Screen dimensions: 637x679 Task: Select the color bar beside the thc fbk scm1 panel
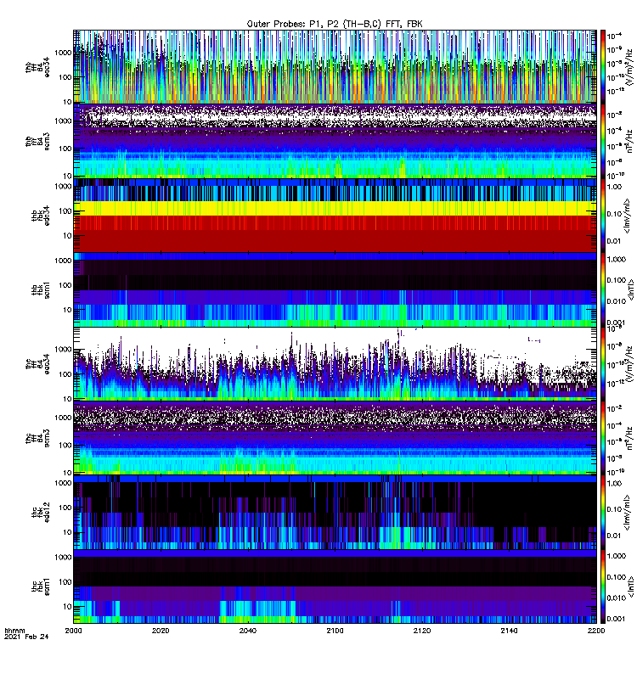coord(602,586)
